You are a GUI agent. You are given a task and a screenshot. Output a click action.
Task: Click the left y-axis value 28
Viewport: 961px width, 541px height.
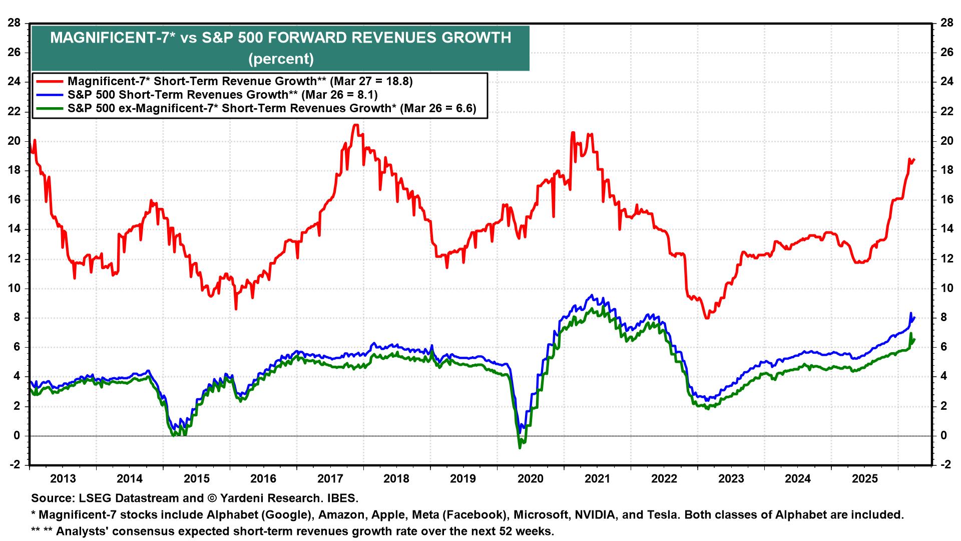tap(14, 23)
